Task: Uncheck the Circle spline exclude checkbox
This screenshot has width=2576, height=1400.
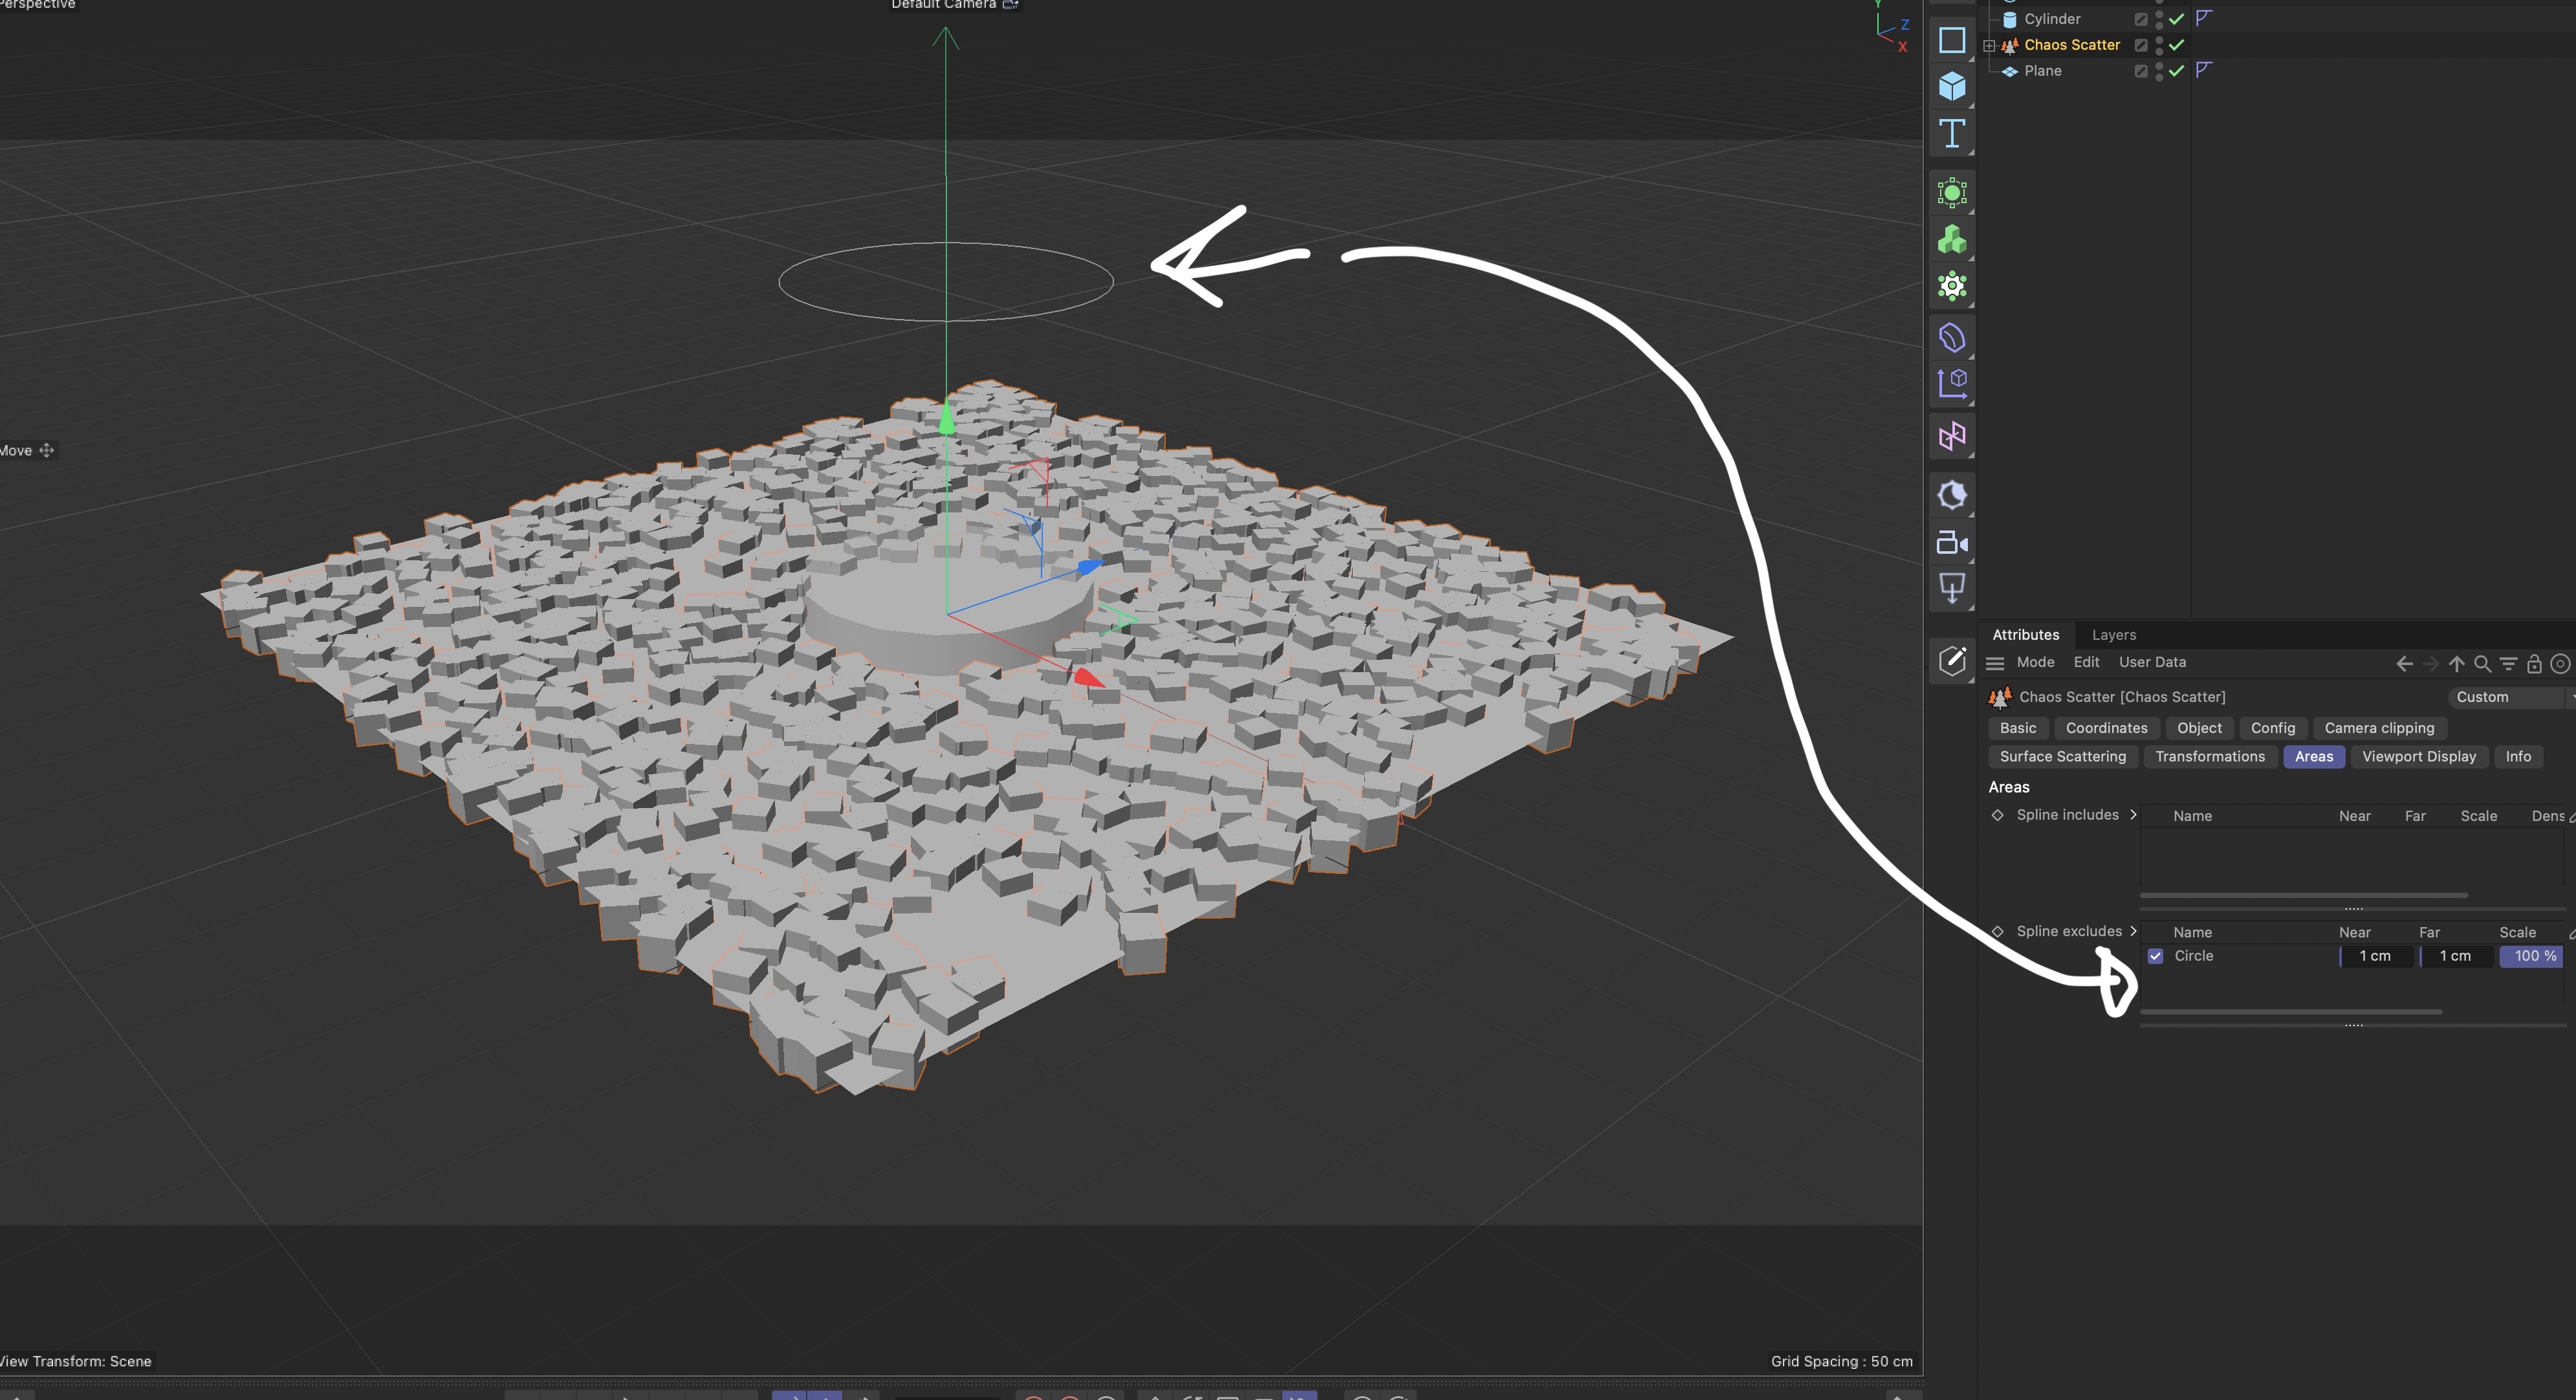Action: point(2155,956)
